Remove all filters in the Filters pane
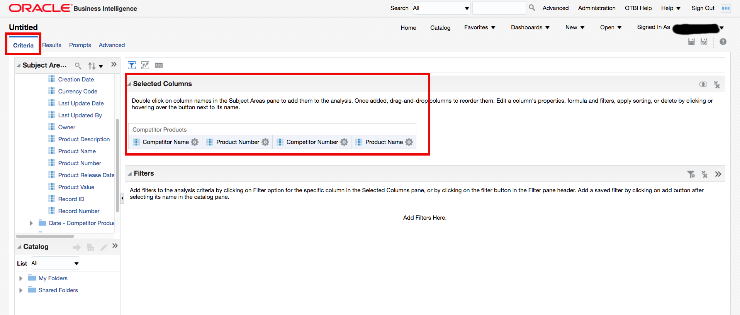This screenshot has height=315, width=740. (x=704, y=174)
